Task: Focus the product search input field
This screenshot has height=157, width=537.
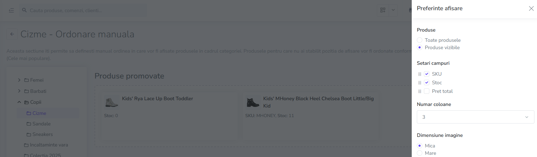Action: point(87,11)
